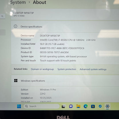This screenshot has width=119, height=119.
Task: Open Advanced system settings link
Action: tap(93, 69)
